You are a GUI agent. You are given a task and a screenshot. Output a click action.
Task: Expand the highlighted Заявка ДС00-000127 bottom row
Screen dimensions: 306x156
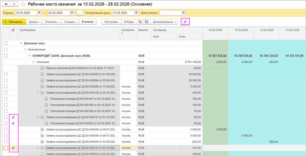click(x=38, y=148)
